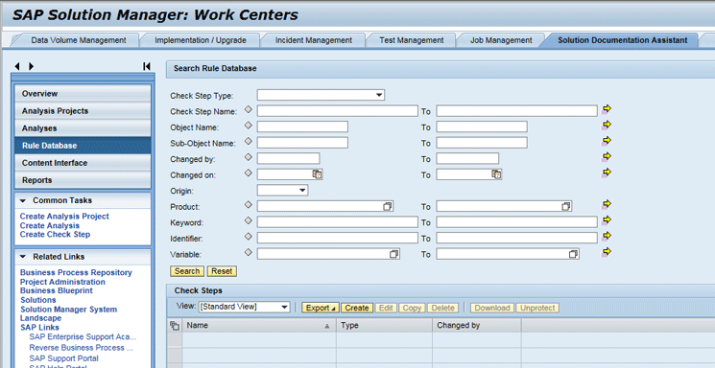The width and height of the screenshot is (715, 368).
Task: Click the multiple selection arrow for Check Step Name
Action: [x=606, y=109]
